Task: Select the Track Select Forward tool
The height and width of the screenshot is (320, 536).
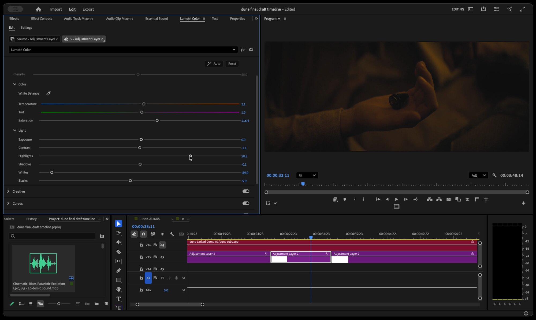Action: pos(118,233)
